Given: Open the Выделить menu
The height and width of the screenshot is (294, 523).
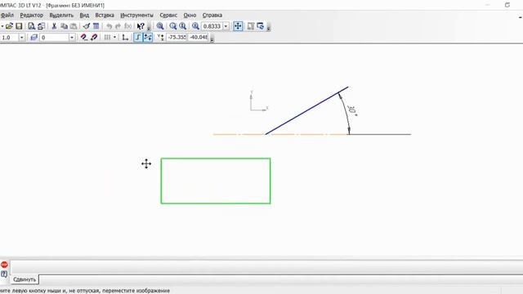Looking at the screenshot, I should pyautogui.click(x=61, y=15).
